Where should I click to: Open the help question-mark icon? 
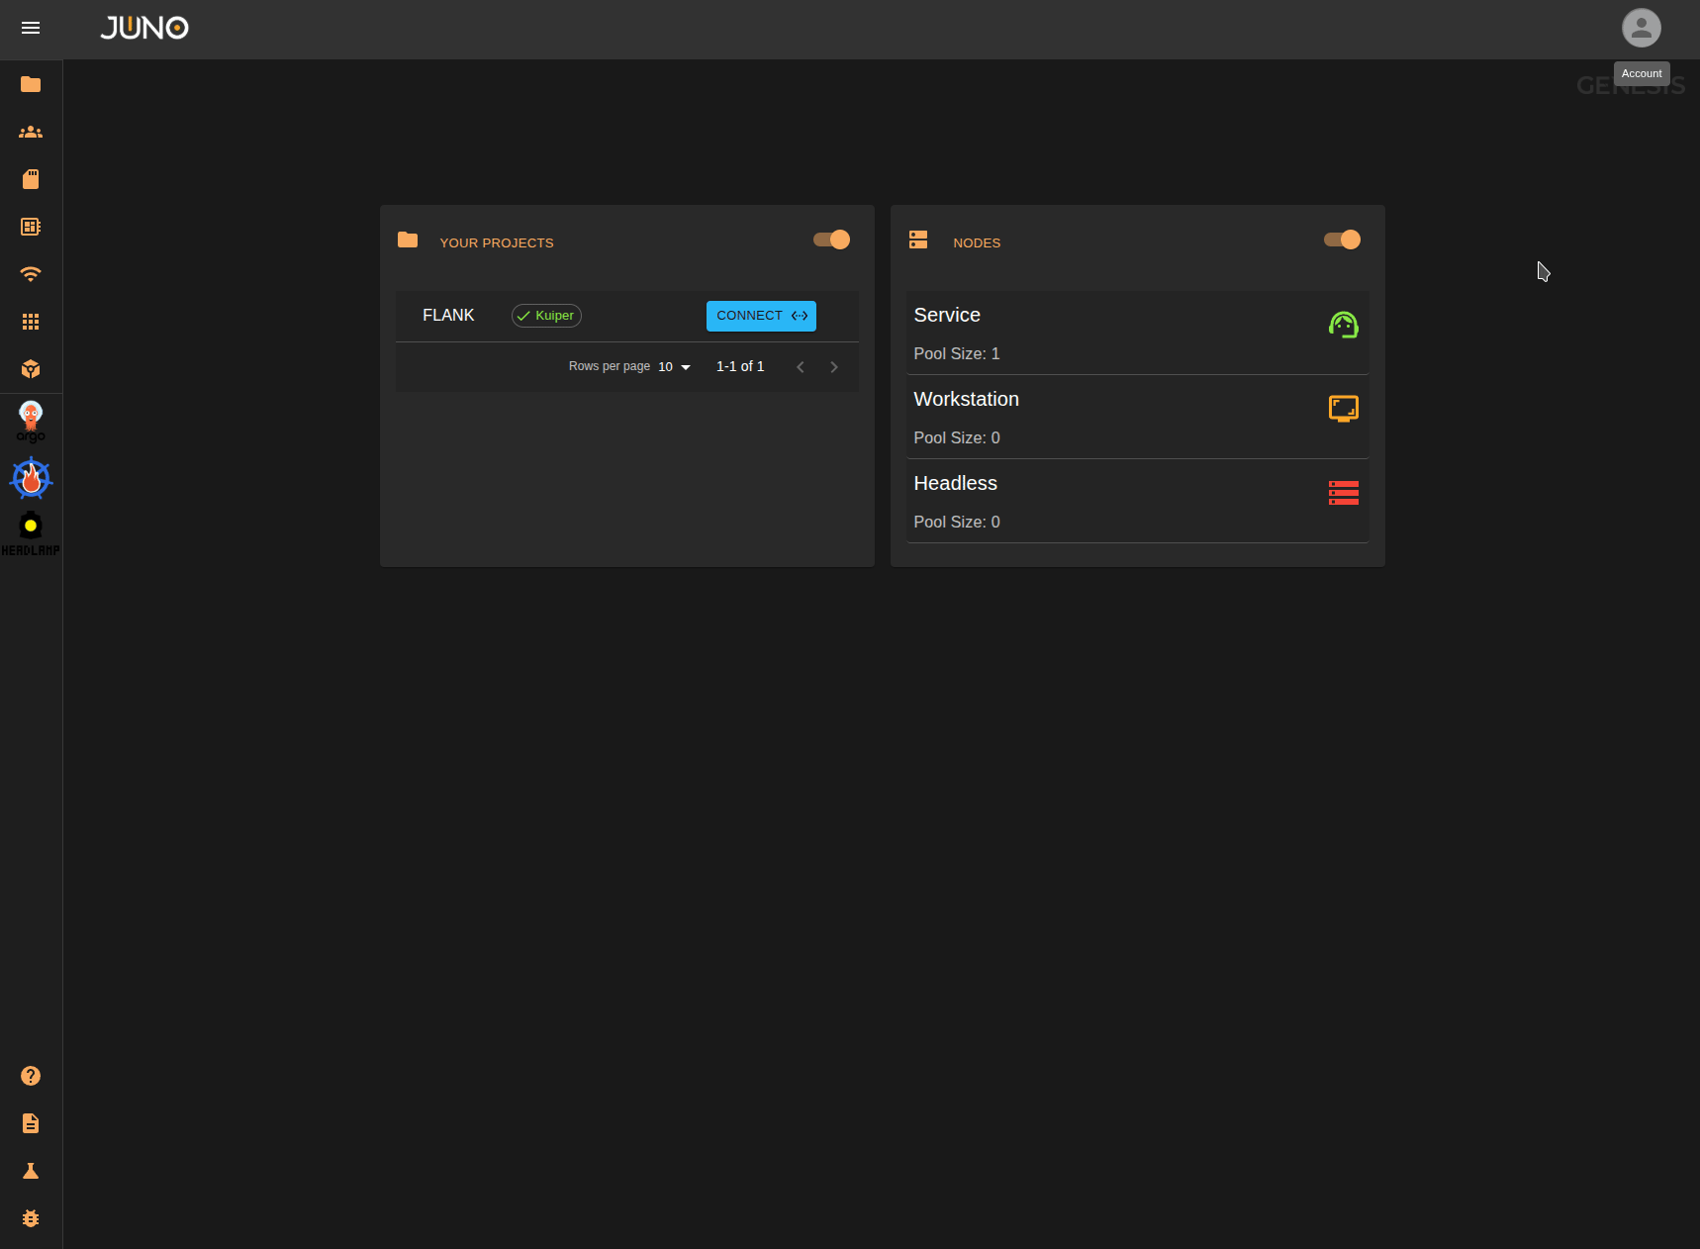tap(31, 1076)
